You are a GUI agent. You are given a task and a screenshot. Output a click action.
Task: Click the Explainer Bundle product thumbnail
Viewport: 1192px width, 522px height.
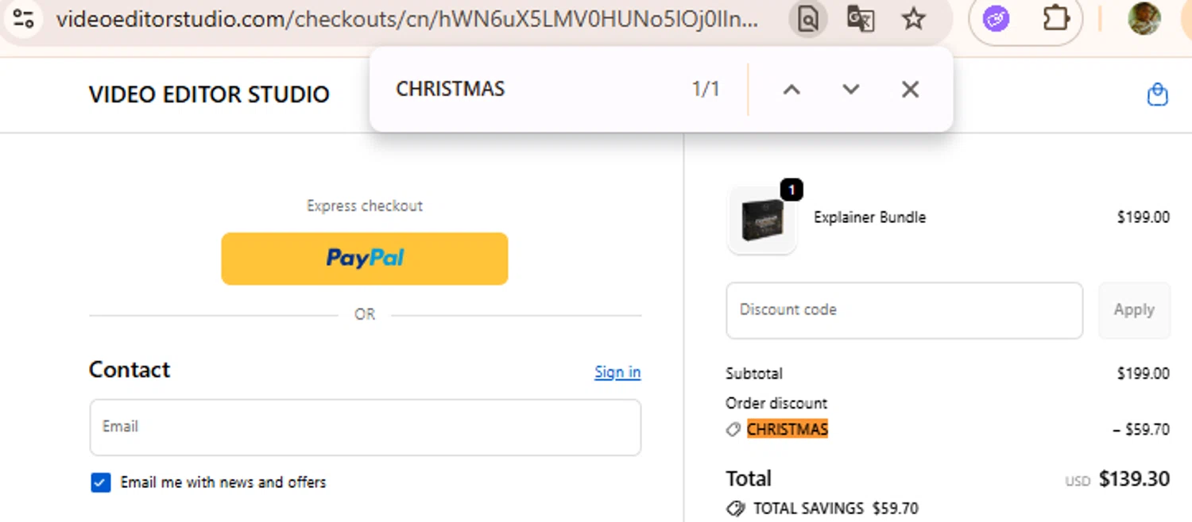click(x=762, y=221)
